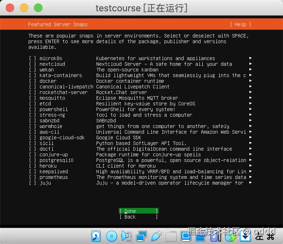The image size is (283, 244).
Task: Select the keepalived checkbox
Action: click(33, 172)
